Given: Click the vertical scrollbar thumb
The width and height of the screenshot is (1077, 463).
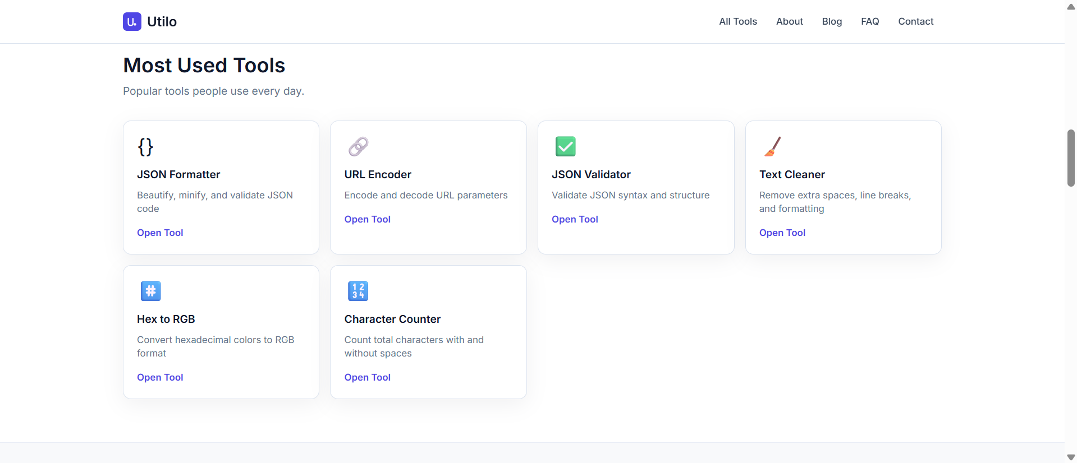Looking at the screenshot, I should tap(1071, 158).
